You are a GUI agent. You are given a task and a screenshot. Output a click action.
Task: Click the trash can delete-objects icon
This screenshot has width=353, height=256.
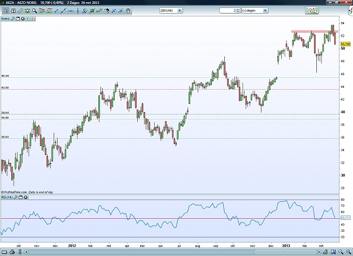128,11
